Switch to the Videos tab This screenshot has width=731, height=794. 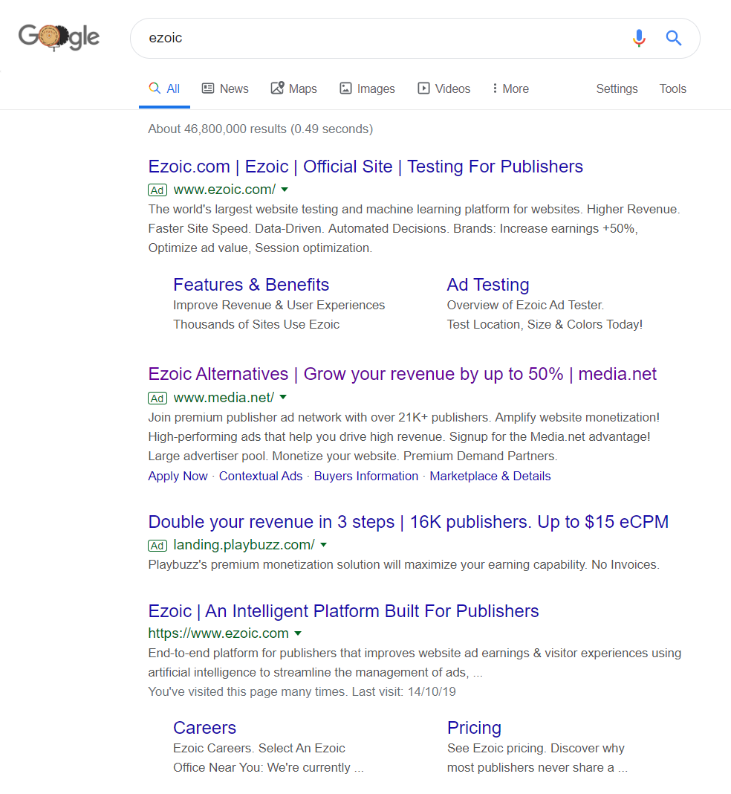444,88
